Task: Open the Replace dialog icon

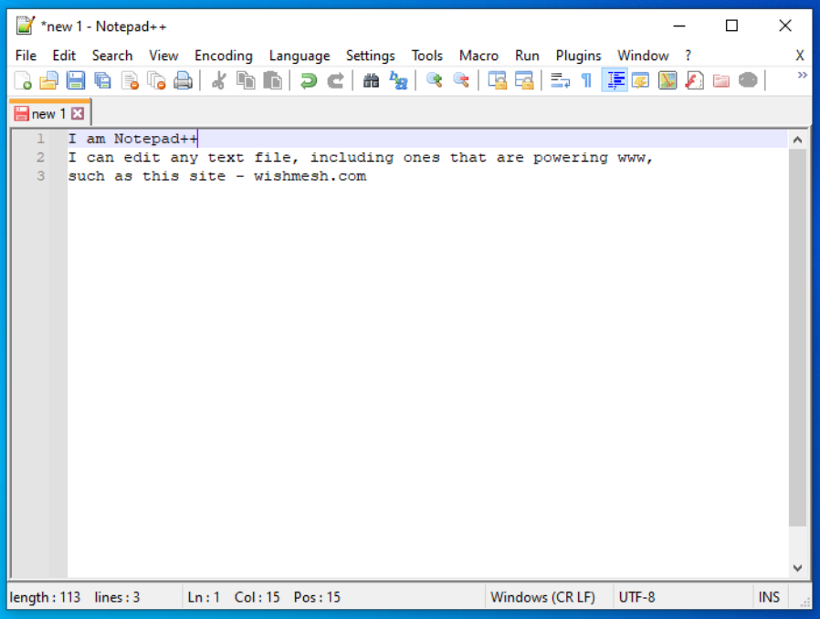Action: 398,80
